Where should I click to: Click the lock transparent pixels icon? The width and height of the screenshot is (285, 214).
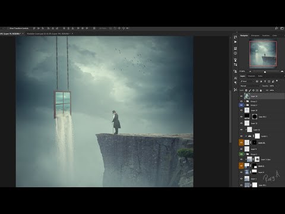tap(246, 90)
